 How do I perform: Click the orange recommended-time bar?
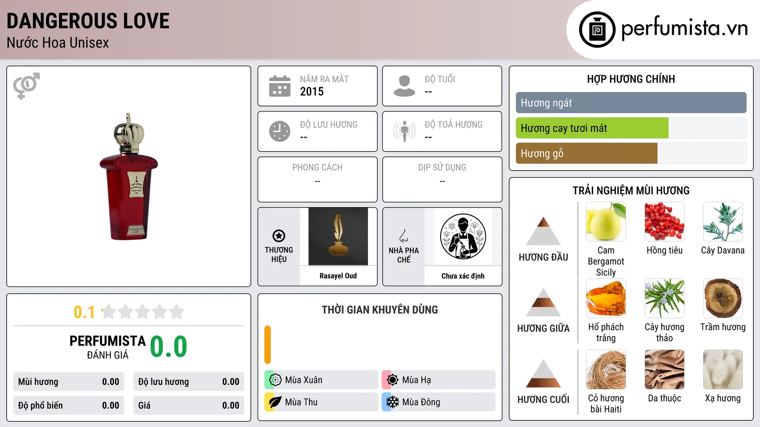268,345
